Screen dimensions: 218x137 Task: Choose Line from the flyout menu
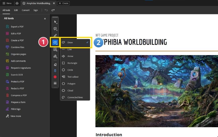[75, 49]
